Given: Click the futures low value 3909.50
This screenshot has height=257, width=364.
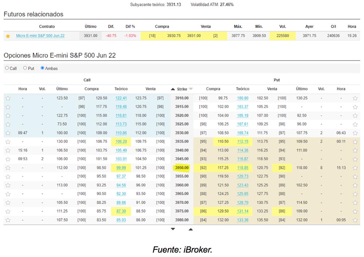Looking at the screenshot, I should 259,36.
